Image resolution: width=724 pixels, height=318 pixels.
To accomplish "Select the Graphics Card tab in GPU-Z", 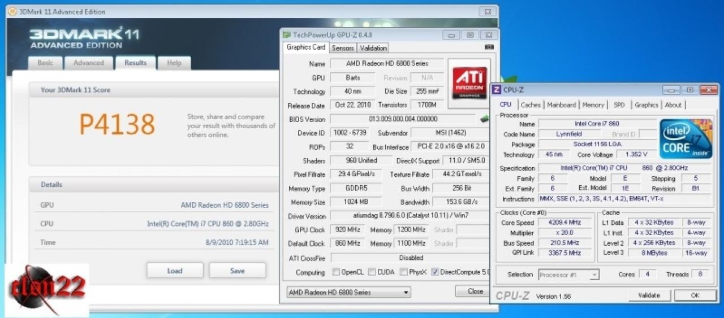I will [306, 47].
